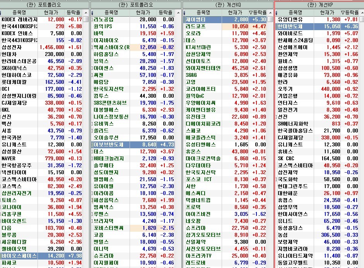Grab scrollbar thumb beside KODEX 레버리지 row
This screenshot has height=268, width=364.
click(x=86, y=19)
